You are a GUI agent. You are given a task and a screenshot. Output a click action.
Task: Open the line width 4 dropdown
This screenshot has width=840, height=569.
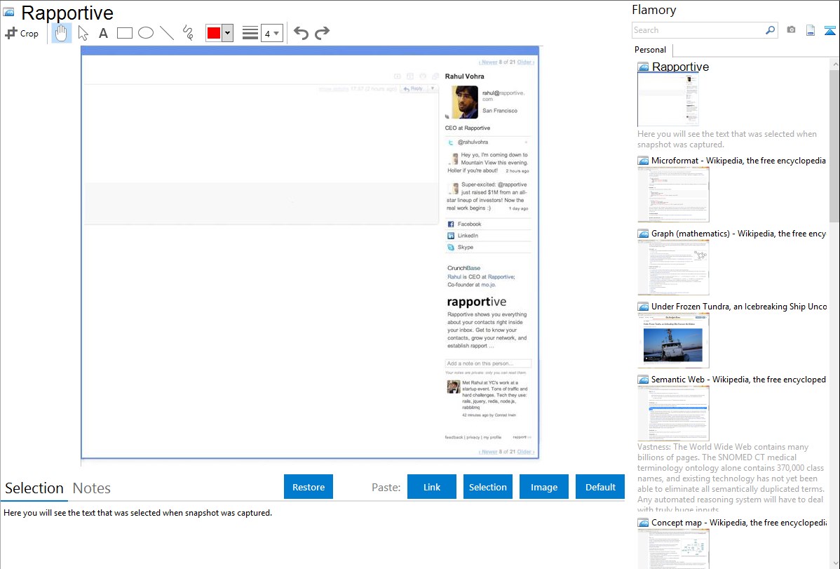pos(272,33)
